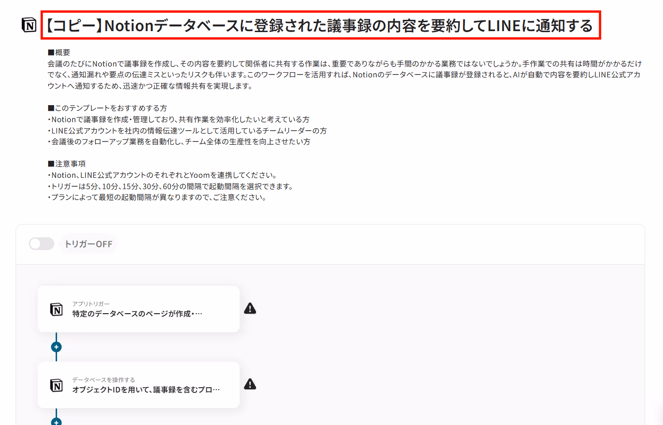This screenshot has height=425, width=663.
Task: Click the トリガーOFF label
Action: coord(89,244)
